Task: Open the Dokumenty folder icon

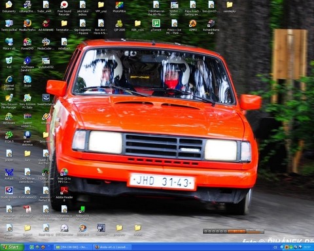Action: (x=9, y=7)
